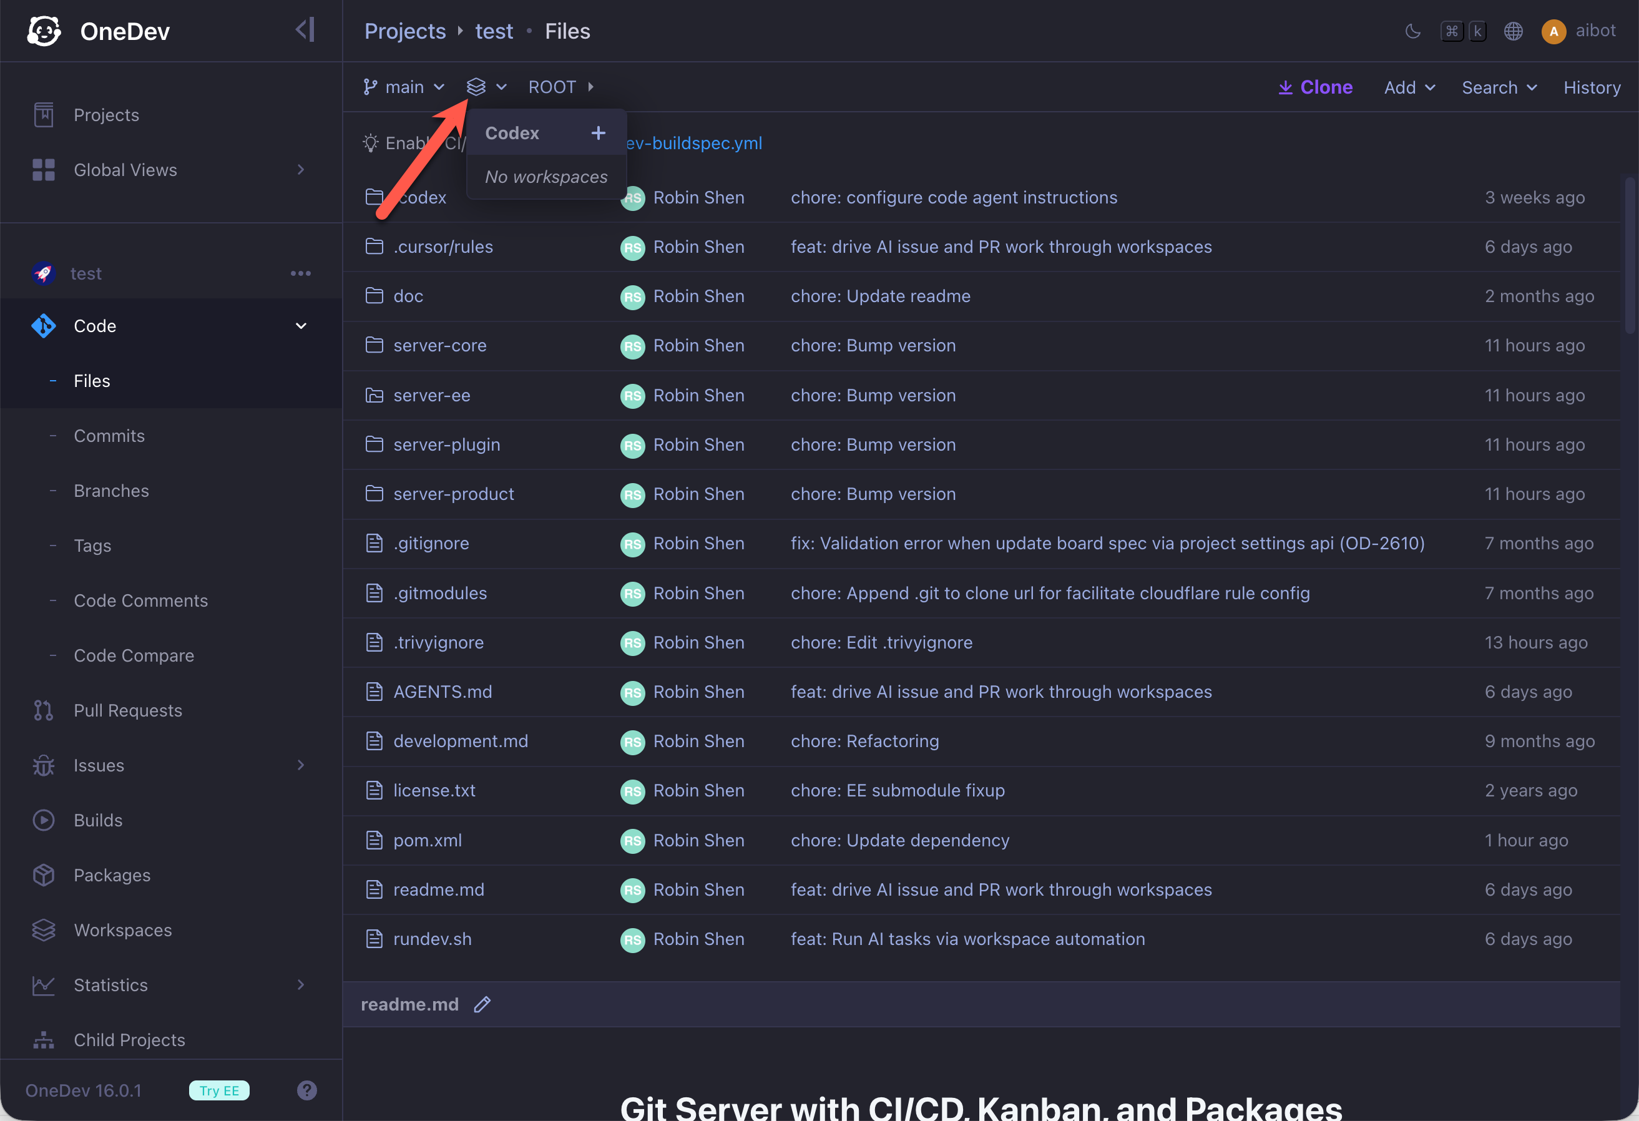Open the development.md file
Image resolution: width=1639 pixels, height=1121 pixels.
point(461,742)
